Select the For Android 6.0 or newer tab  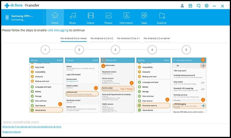point(74,38)
